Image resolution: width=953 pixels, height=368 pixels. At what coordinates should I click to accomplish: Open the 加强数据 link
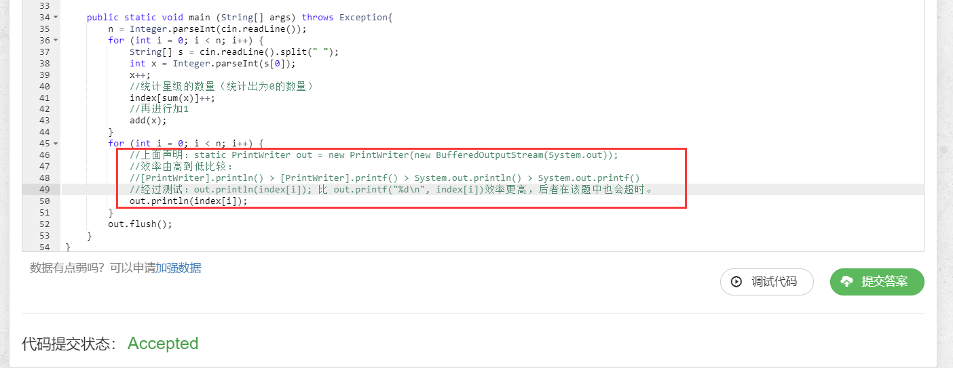179,268
